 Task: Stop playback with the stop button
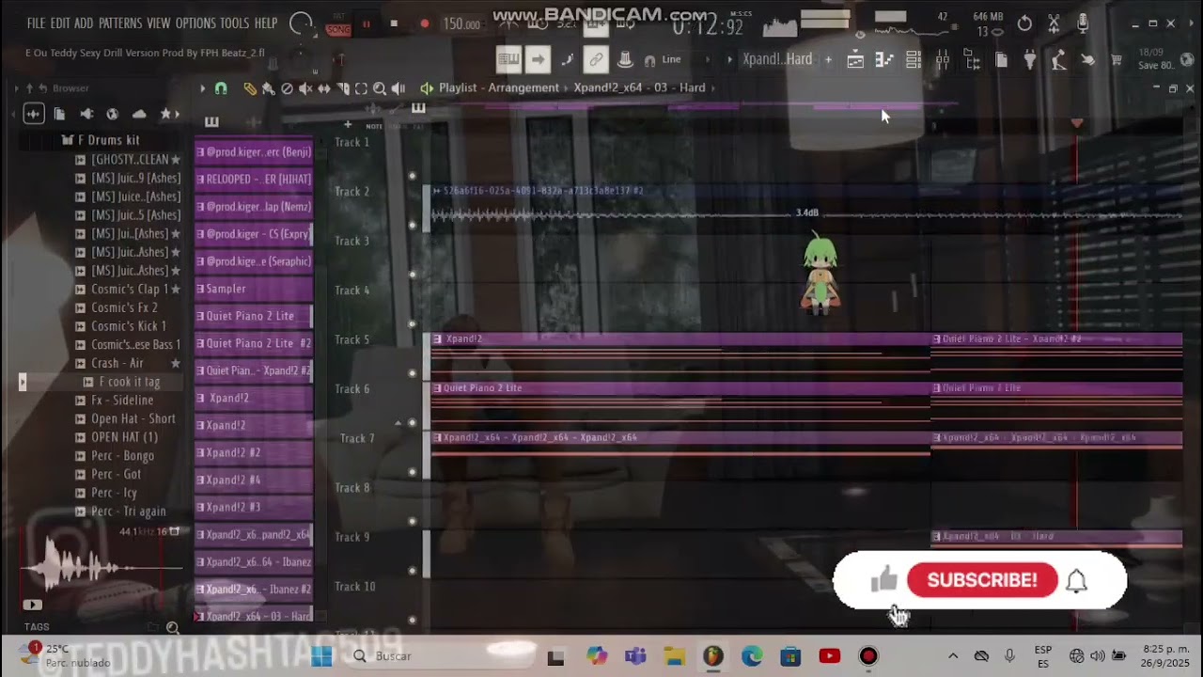click(x=394, y=24)
